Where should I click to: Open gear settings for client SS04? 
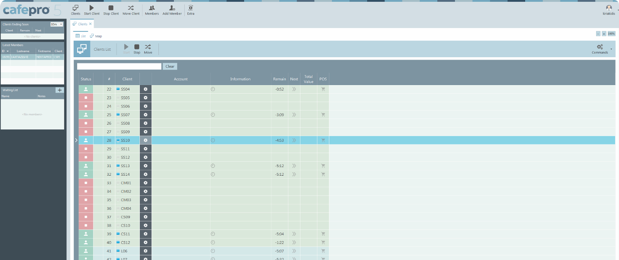(x=145, y=89)
